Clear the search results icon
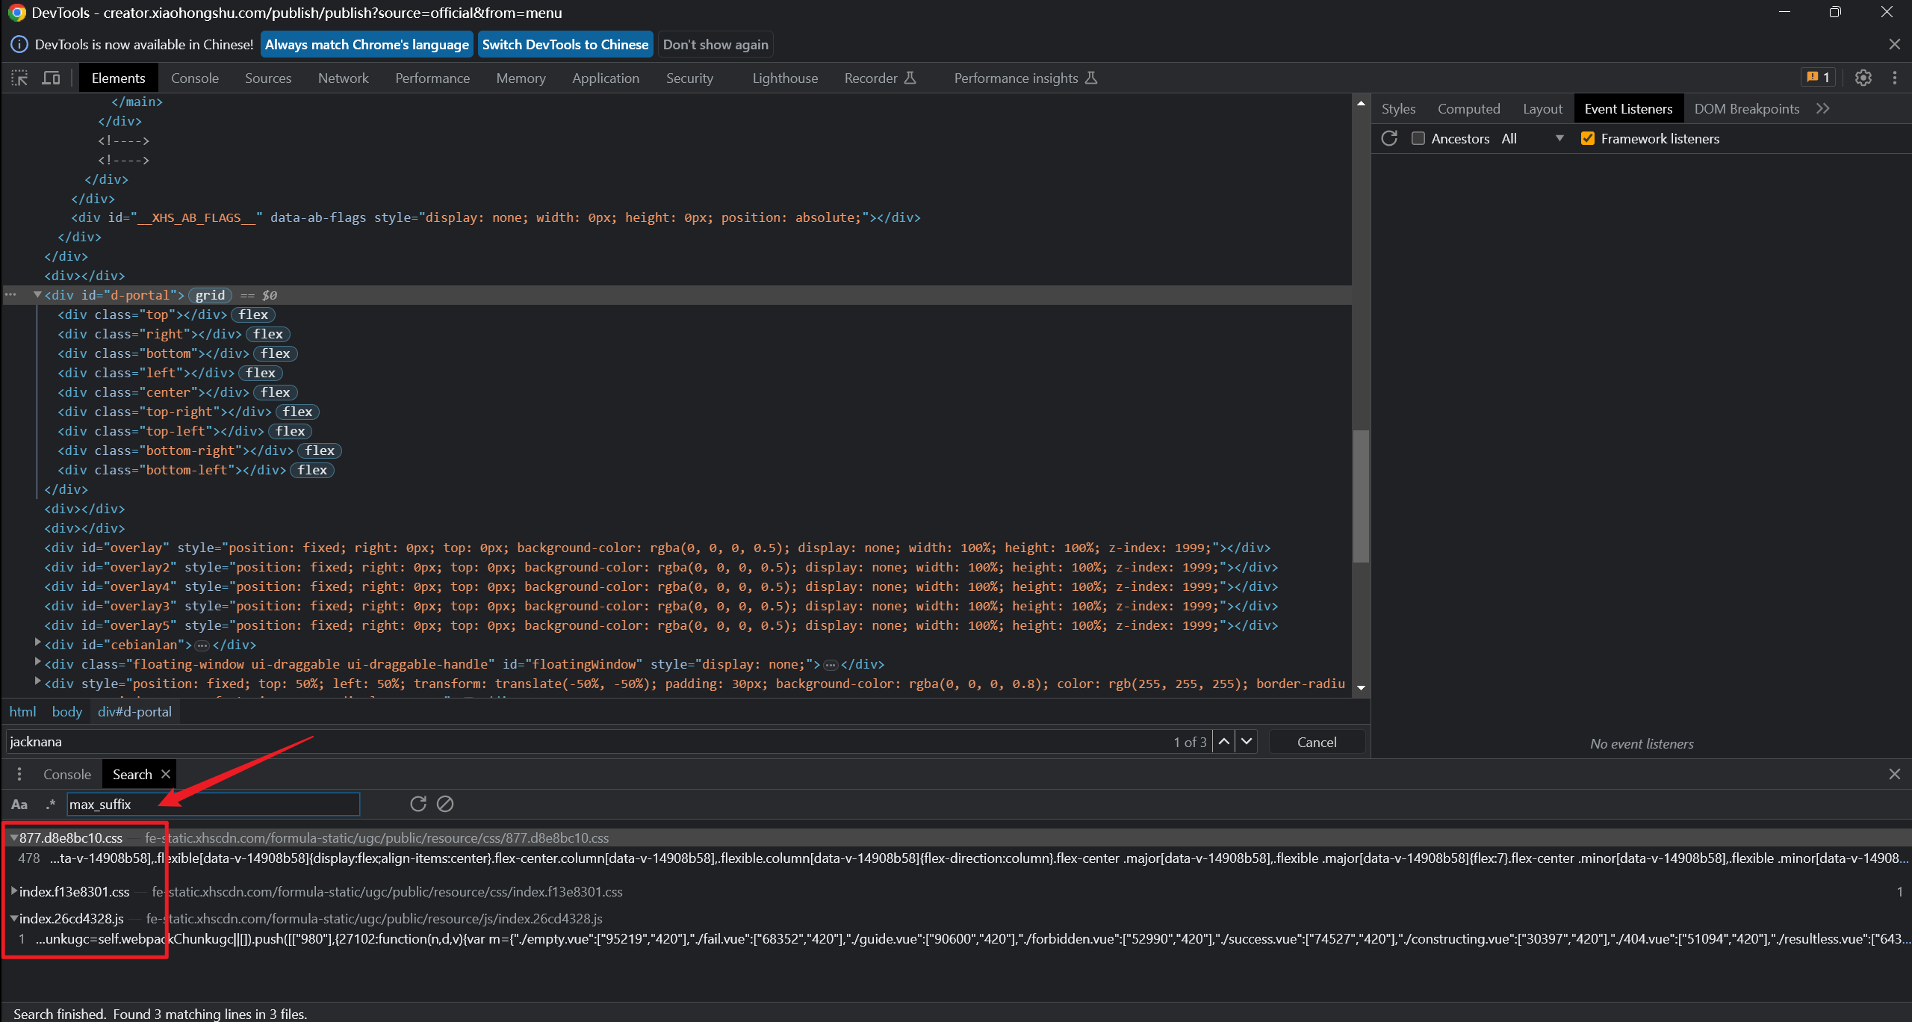The width and height of the screenshot is (1912, 1022). tap(445, 804)
